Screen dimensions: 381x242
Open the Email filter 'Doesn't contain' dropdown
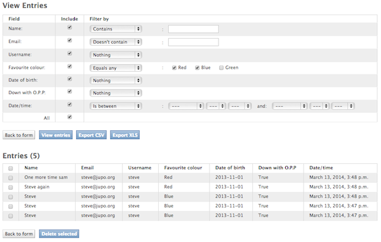point(116,42)
